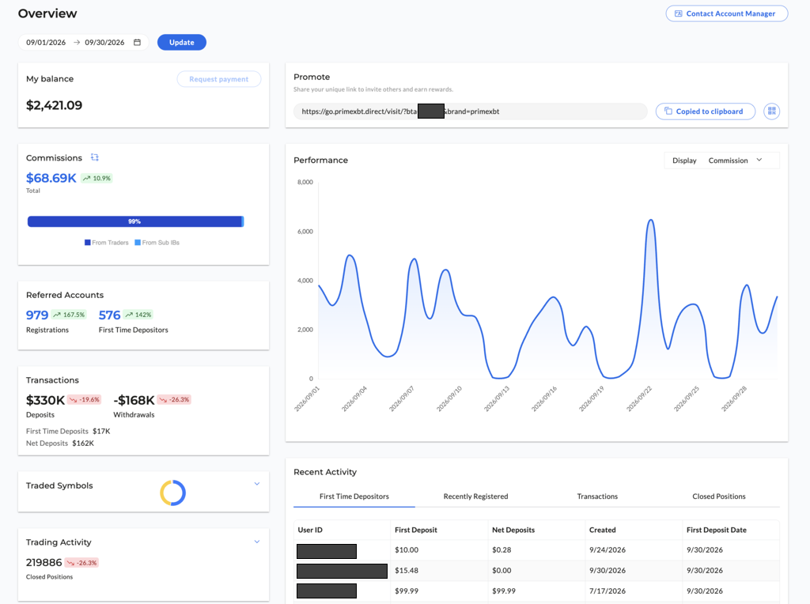Image resolution: width=810 pixels, height=604 pixels.
Task: Switch to First Time Depositors tab
Action: pyautogui.click(x=354, y=496)
